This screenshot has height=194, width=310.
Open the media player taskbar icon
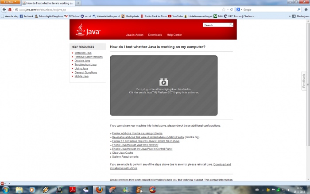(x=32, y=190)
